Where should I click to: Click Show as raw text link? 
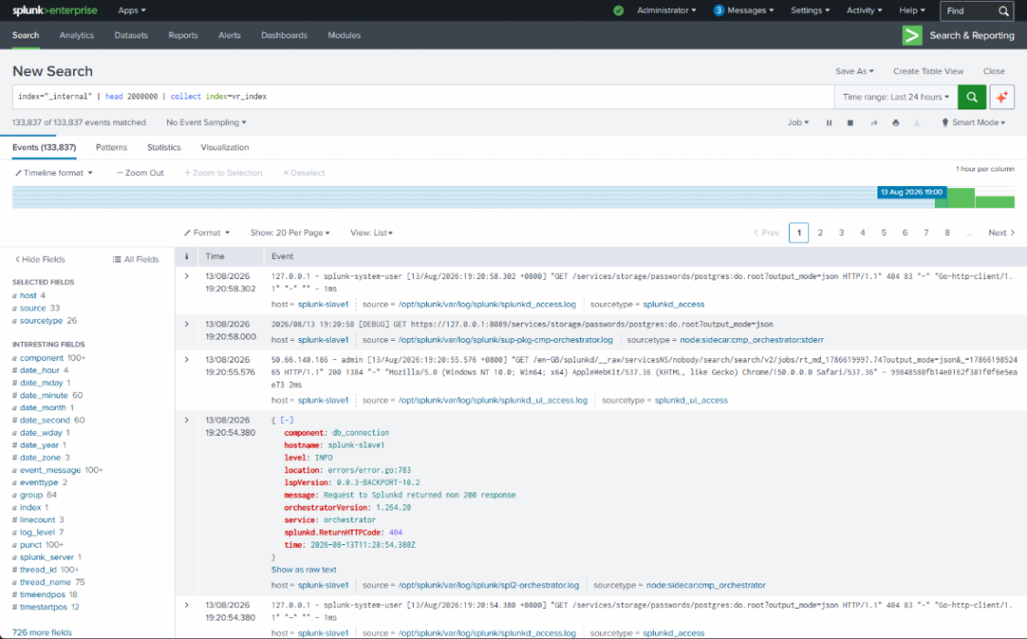(x=304, y=570)
